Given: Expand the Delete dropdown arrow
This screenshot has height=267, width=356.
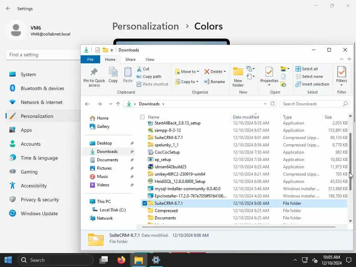Looking at the screenshot, I should [x=225, y=72].
